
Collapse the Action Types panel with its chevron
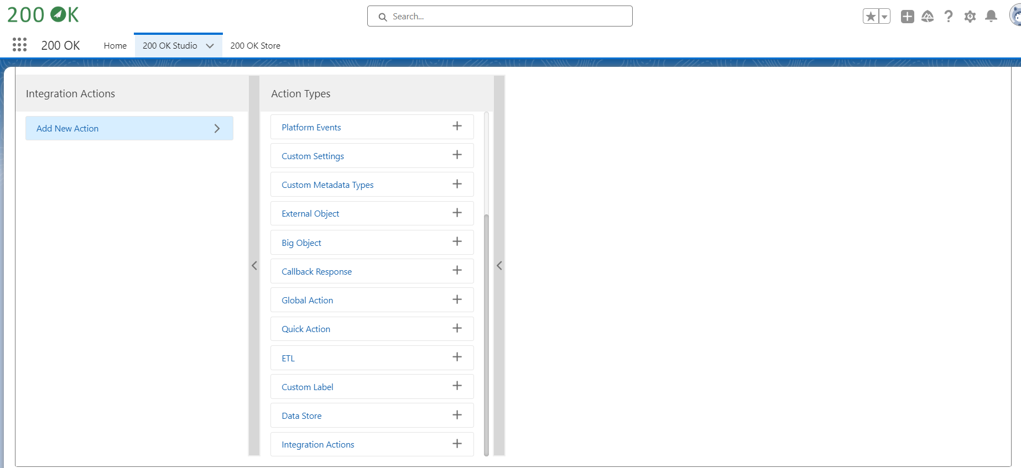pos(499,266)
